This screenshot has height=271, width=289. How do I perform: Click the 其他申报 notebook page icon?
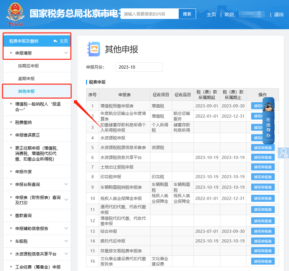click(94, 49)
